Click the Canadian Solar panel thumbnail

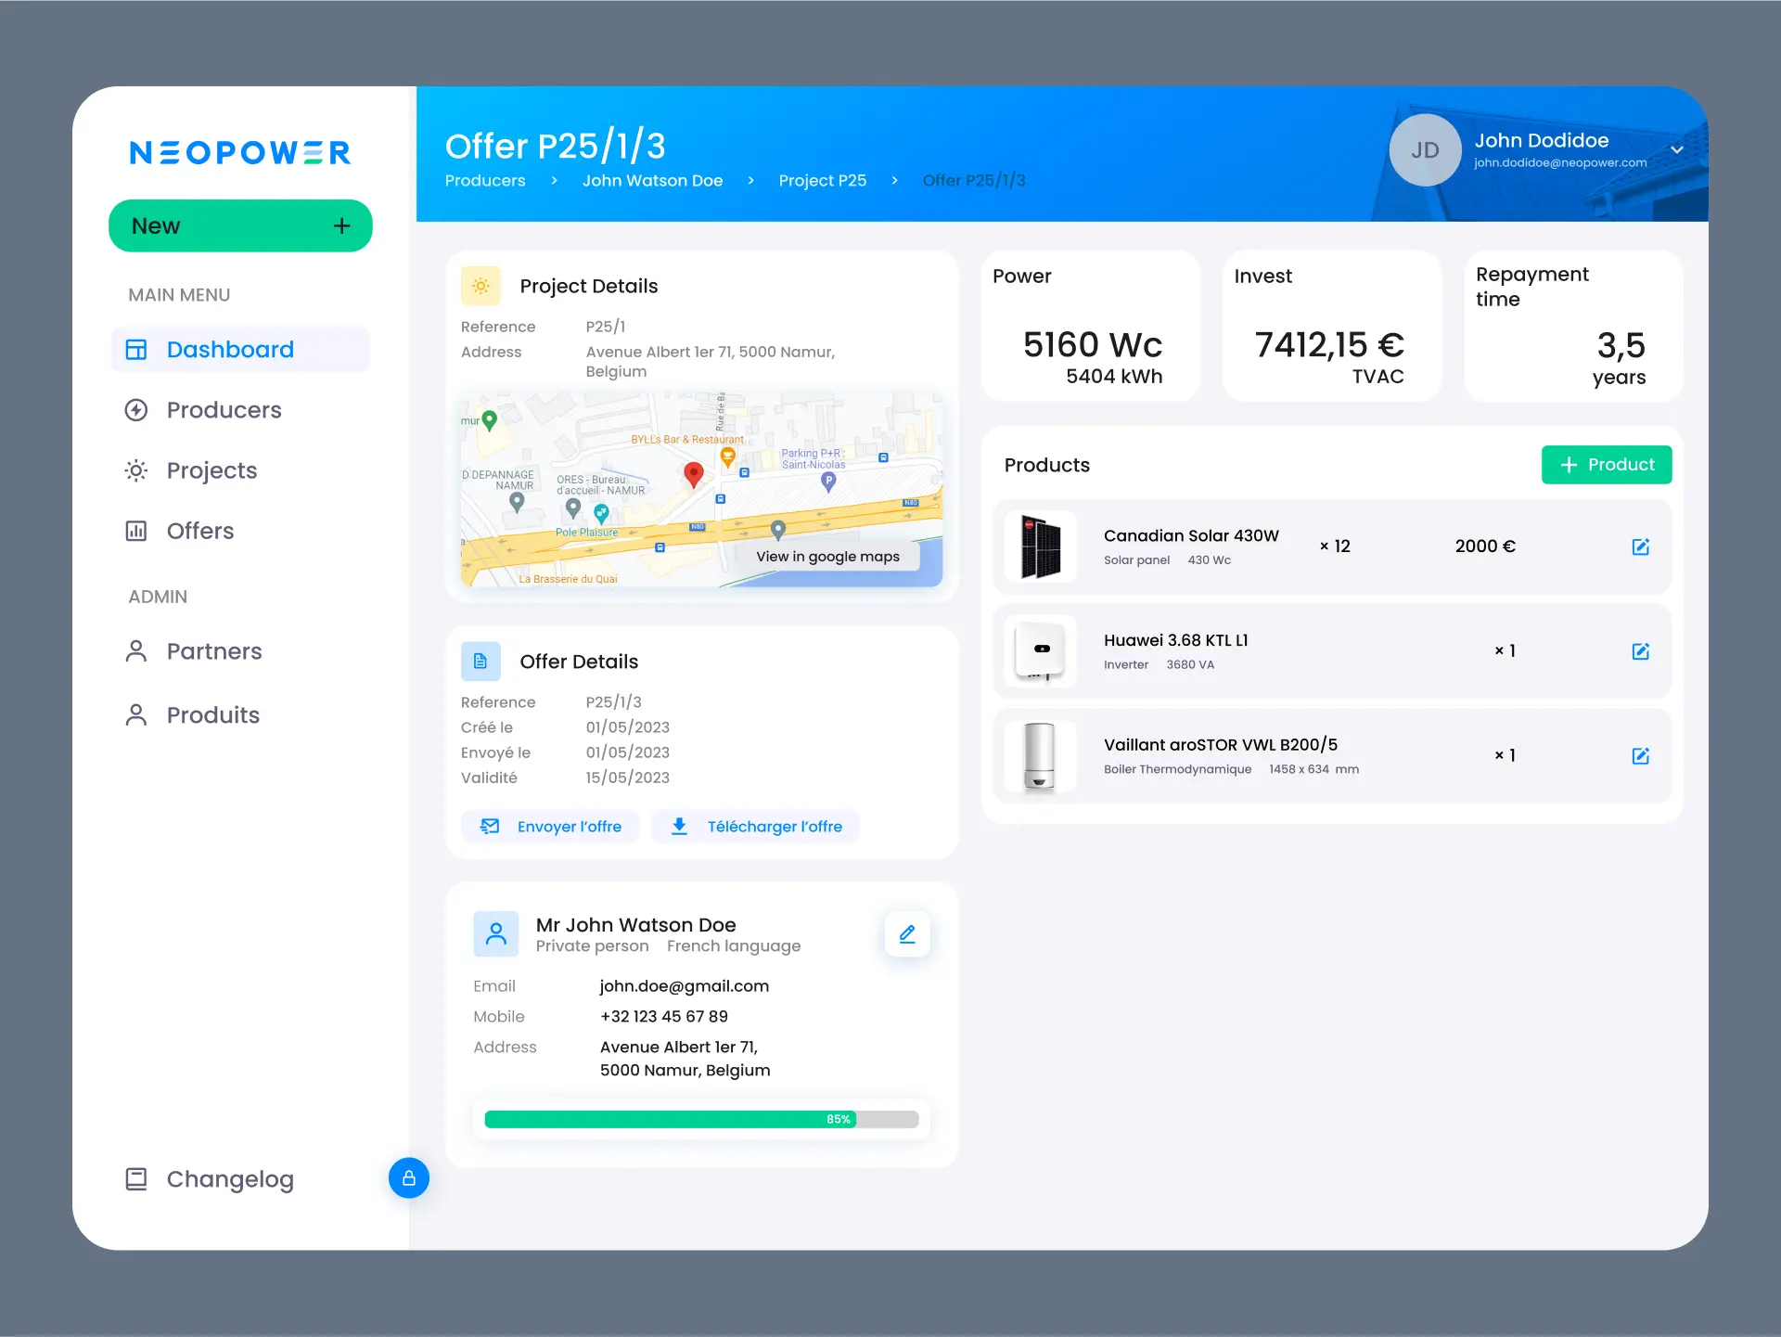[1040, 546]
